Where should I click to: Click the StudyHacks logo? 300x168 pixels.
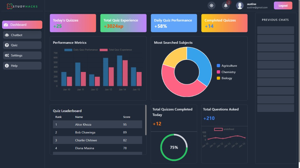coord(22,6)
